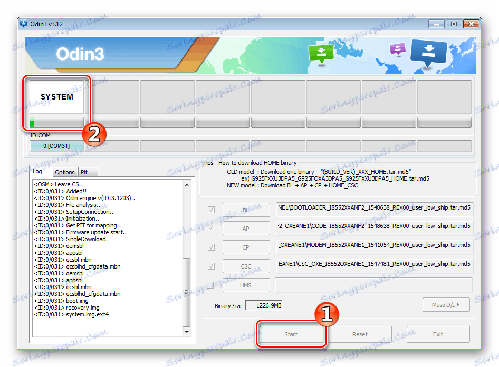The height and width of the screenshot is (367, 499).
Task: Select the 'Firmware update start..' log line
Action: [80, 232]
